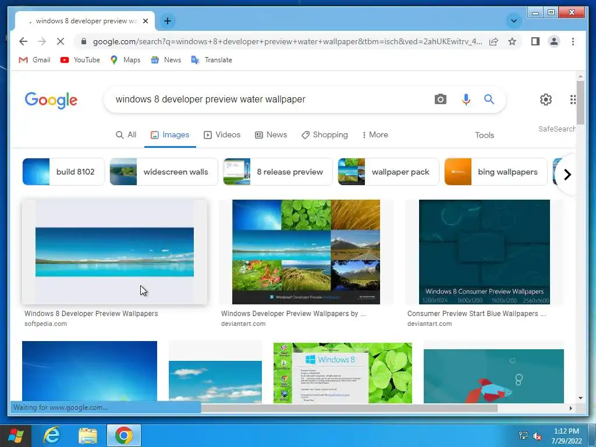Launch Internet Explorer from the taskbar

click(x=52, y=435)
